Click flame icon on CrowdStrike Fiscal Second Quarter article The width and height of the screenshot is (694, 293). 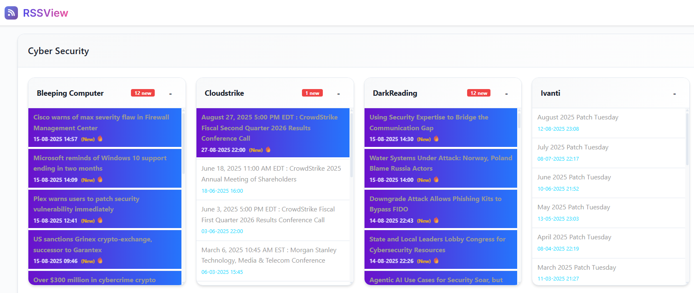pyautogui.click(x=268, y=149)
